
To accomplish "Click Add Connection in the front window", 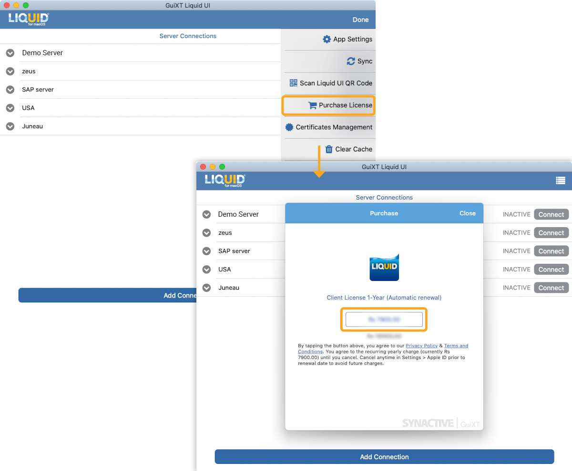I will point(384,457).
